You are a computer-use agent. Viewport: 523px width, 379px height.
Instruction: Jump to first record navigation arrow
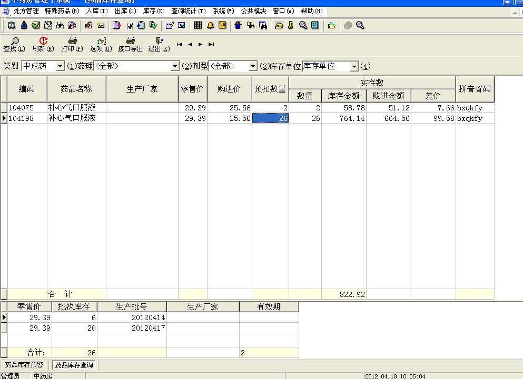pos(180,44)
